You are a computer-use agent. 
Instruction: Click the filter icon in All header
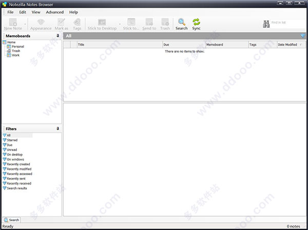click(303, 36)
